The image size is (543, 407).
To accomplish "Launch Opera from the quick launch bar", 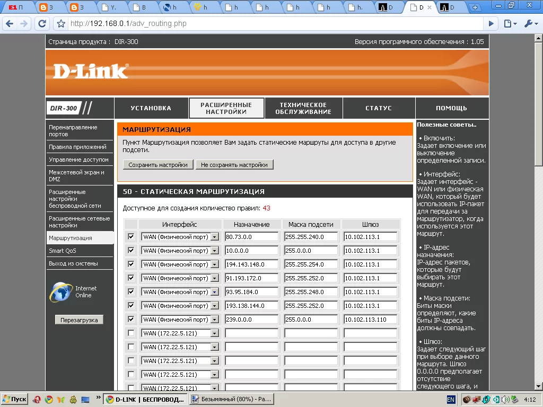I will [x=37, y=400].
